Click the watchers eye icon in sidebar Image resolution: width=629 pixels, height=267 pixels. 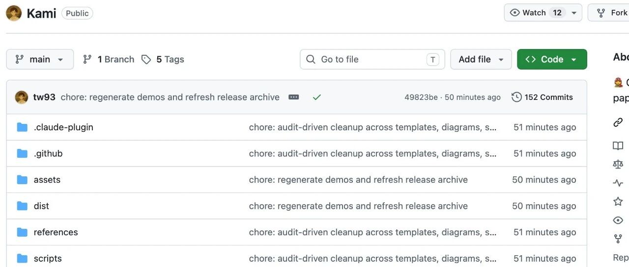click(x=618, y=220)
